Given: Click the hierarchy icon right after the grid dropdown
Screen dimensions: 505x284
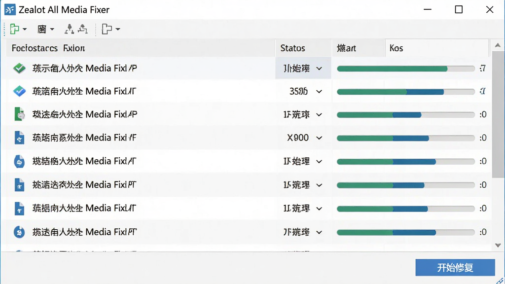Looking at the screenshot, I should tap(69, 29).
